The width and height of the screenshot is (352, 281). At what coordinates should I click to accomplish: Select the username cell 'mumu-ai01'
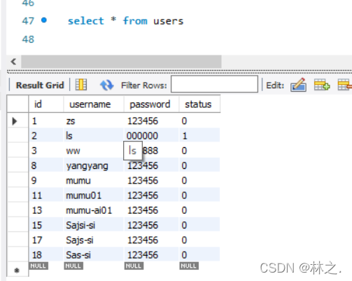pos(94,210)
